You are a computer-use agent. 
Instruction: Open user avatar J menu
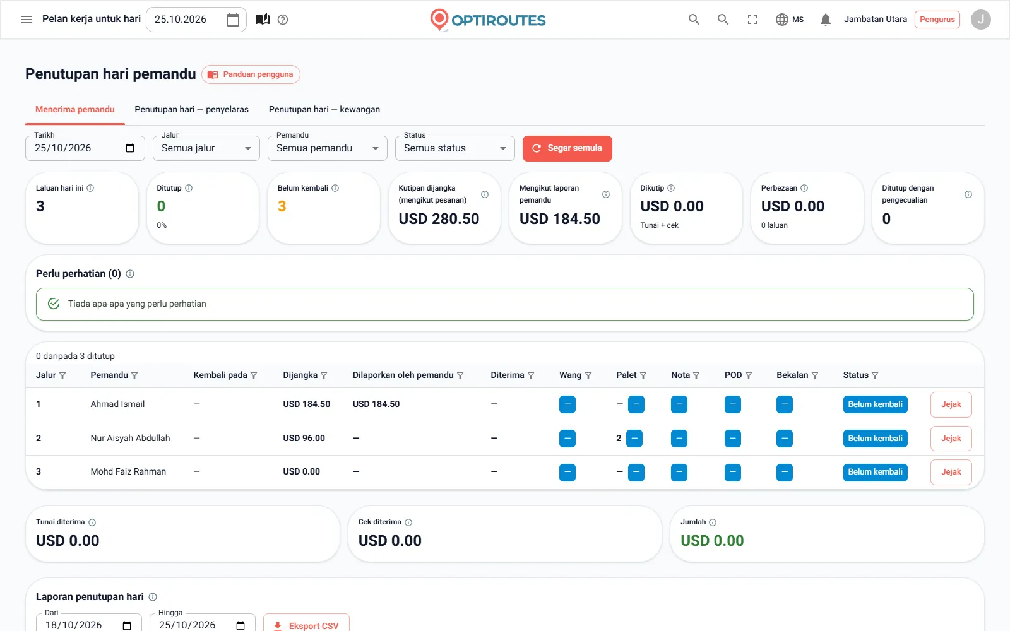pyautogui.click(x=980, y=20)
